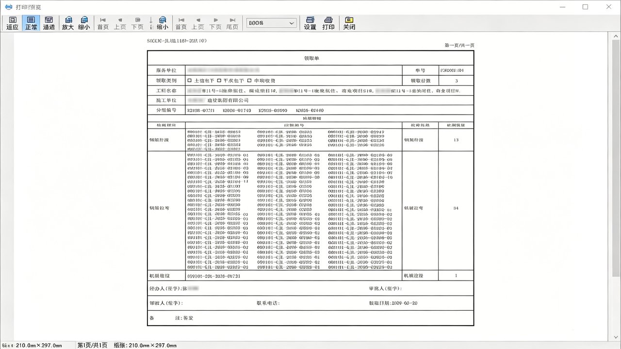This screenshot has height=349, width=621.
Task: Click the scrollbar down arrow
Action: click(616, 337)
